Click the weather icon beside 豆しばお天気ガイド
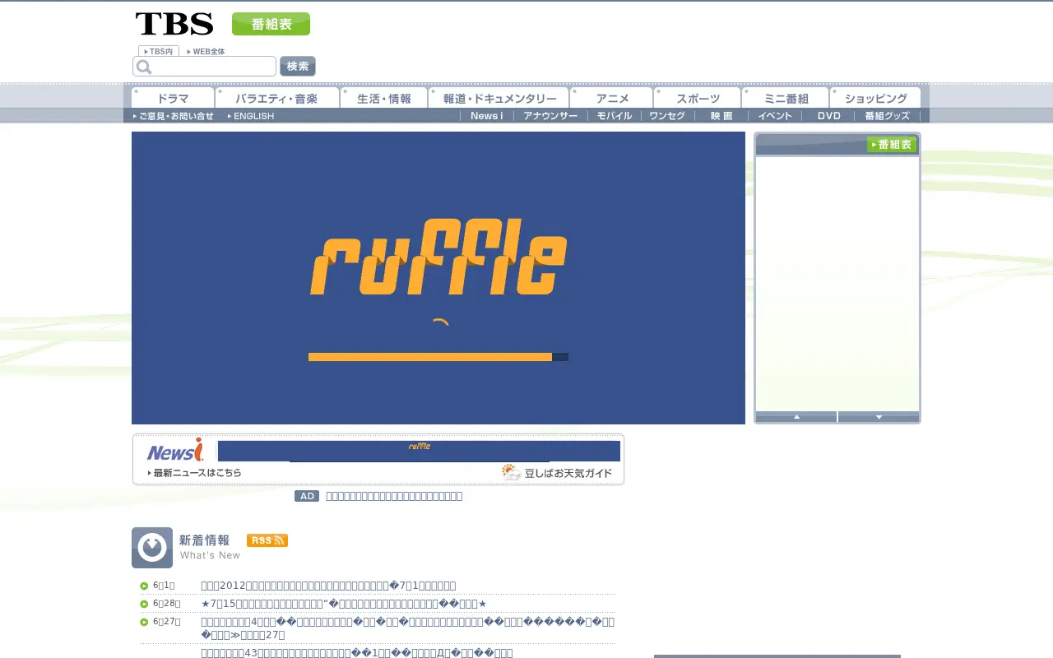 [512, 472]
